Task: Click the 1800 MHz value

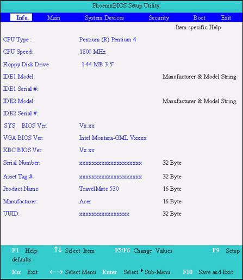Action: (x=92, y=52)
